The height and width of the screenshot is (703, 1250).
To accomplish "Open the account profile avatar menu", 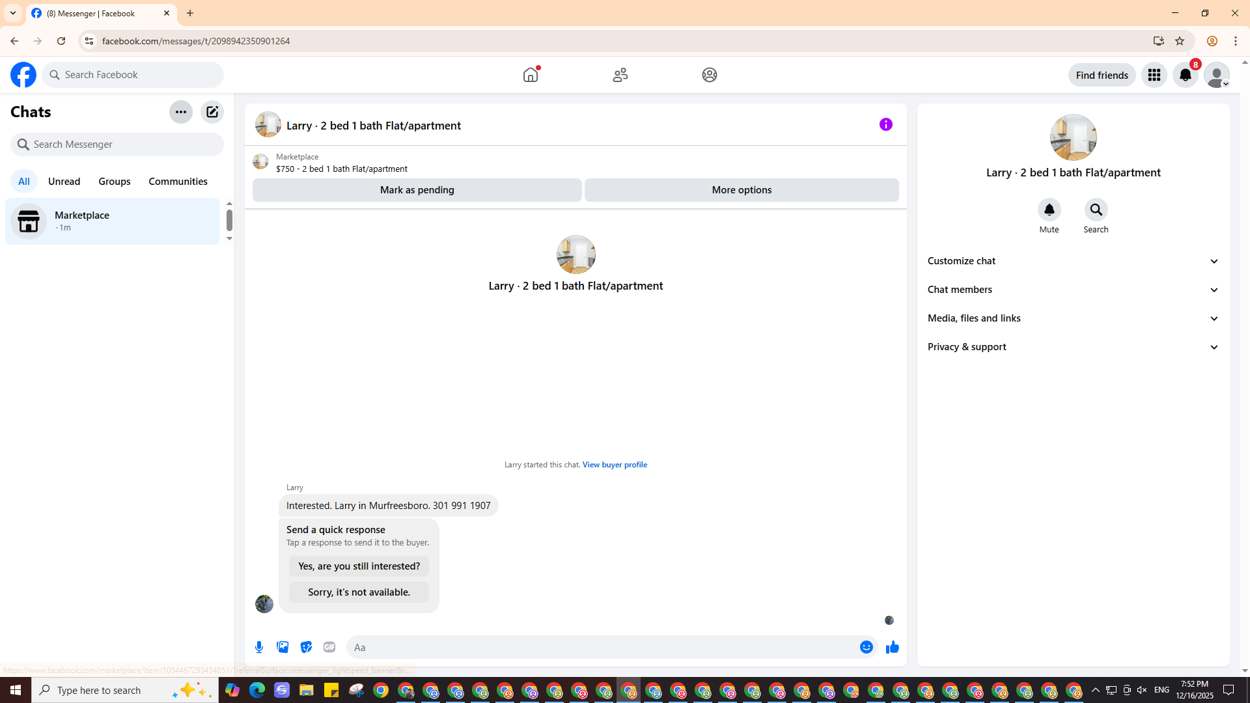I will pyautogui.click(x=1217, y=75).
